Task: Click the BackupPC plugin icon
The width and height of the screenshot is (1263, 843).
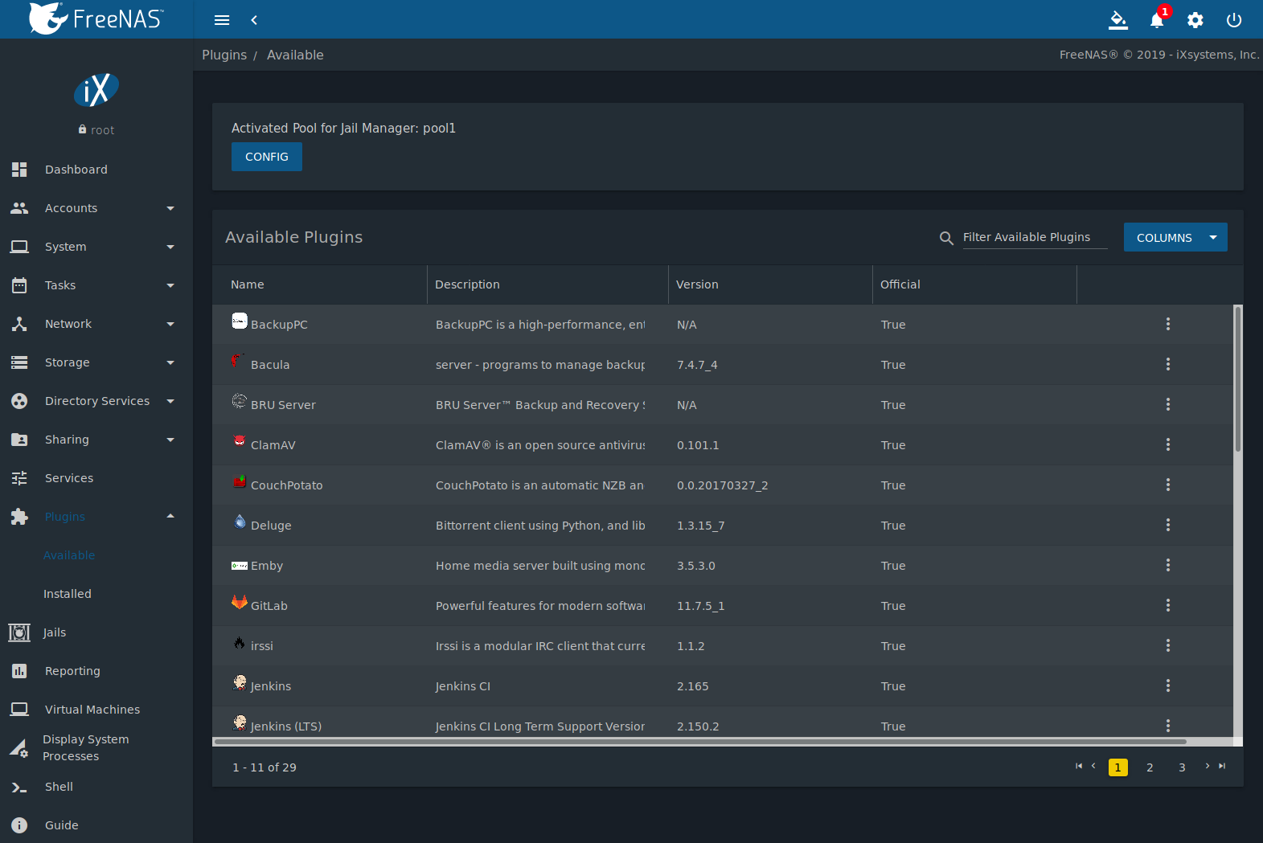Action: pyautogui.click(x=240, y=321)
